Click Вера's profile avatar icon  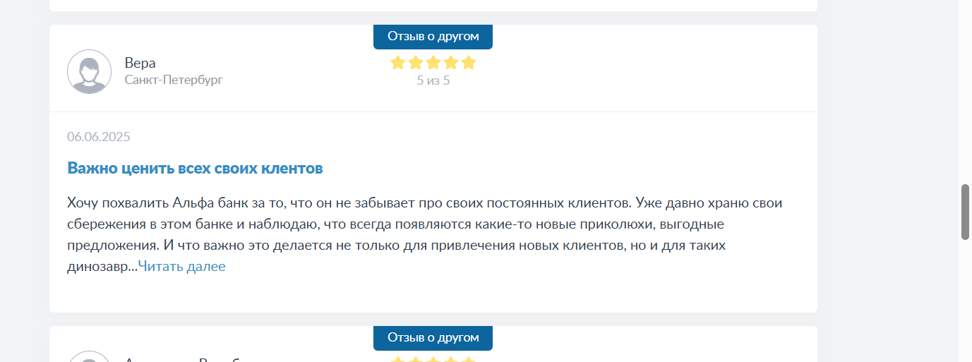89,71
